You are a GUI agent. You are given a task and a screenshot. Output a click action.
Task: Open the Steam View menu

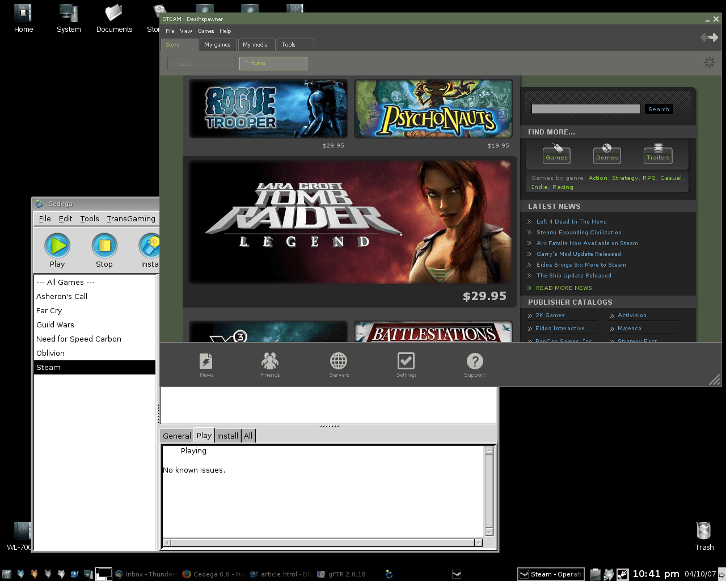coord(186,31)
